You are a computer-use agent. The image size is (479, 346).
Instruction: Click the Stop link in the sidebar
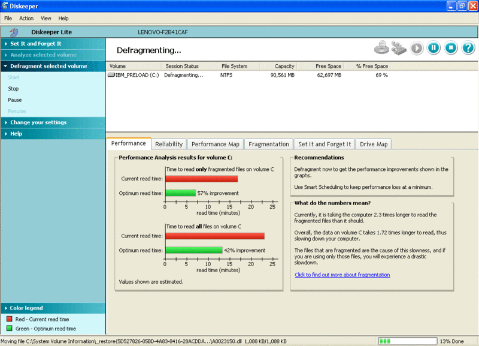tap(13, 89)
